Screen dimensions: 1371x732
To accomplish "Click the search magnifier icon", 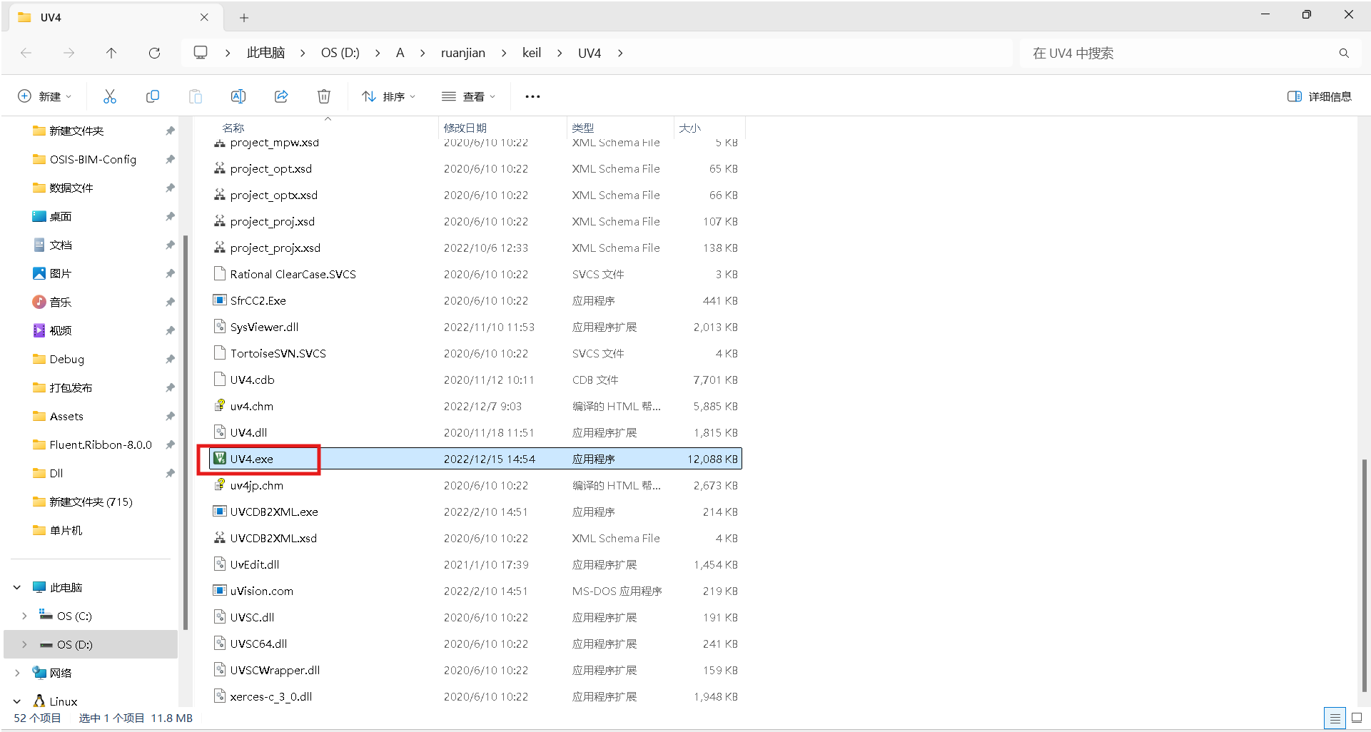I will pos(1344,53).
